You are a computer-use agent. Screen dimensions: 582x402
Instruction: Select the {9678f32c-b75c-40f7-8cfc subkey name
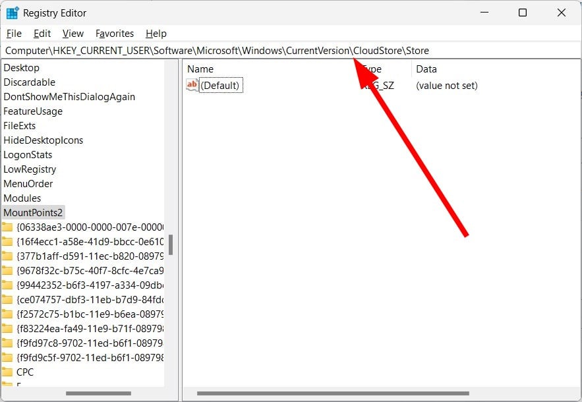click(90, 271)
